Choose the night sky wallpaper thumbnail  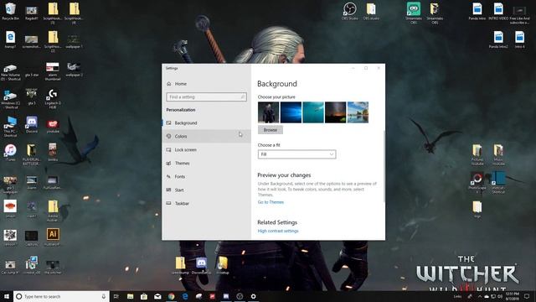[335, 112]
